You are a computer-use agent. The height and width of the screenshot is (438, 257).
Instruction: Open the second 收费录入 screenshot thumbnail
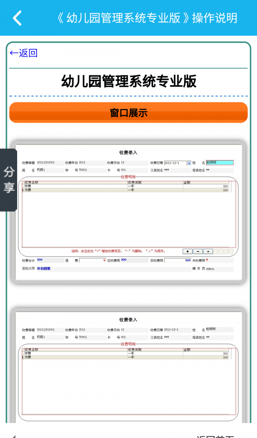click(128, 364)
